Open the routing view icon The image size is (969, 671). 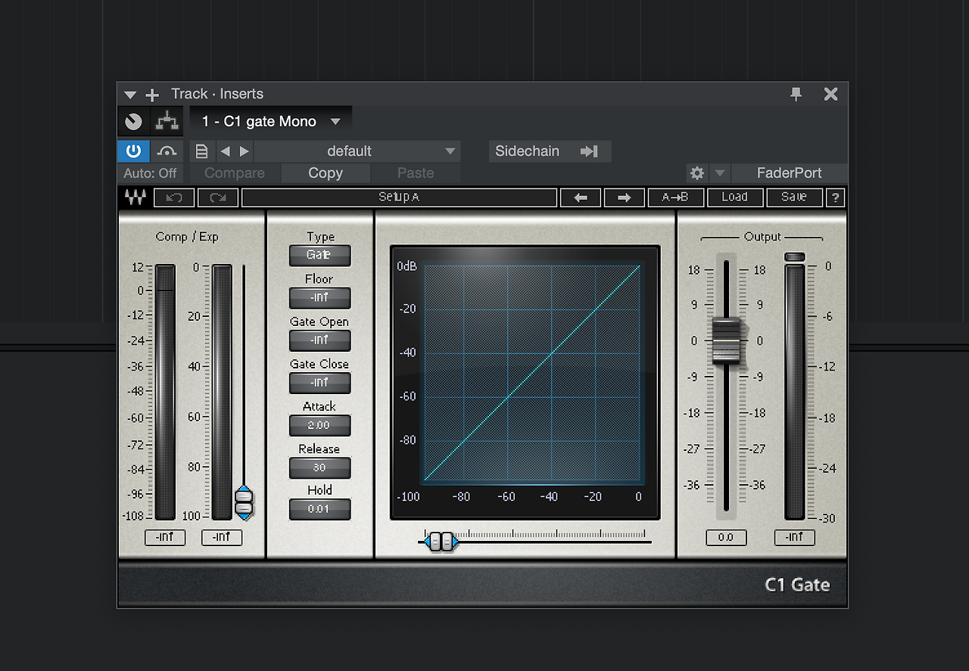coord(167,122)
